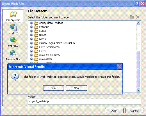The width and height of the screenshot is (146, 116).
Task: Select the 'Extra' folder name
Action: (x=42, y=31)
